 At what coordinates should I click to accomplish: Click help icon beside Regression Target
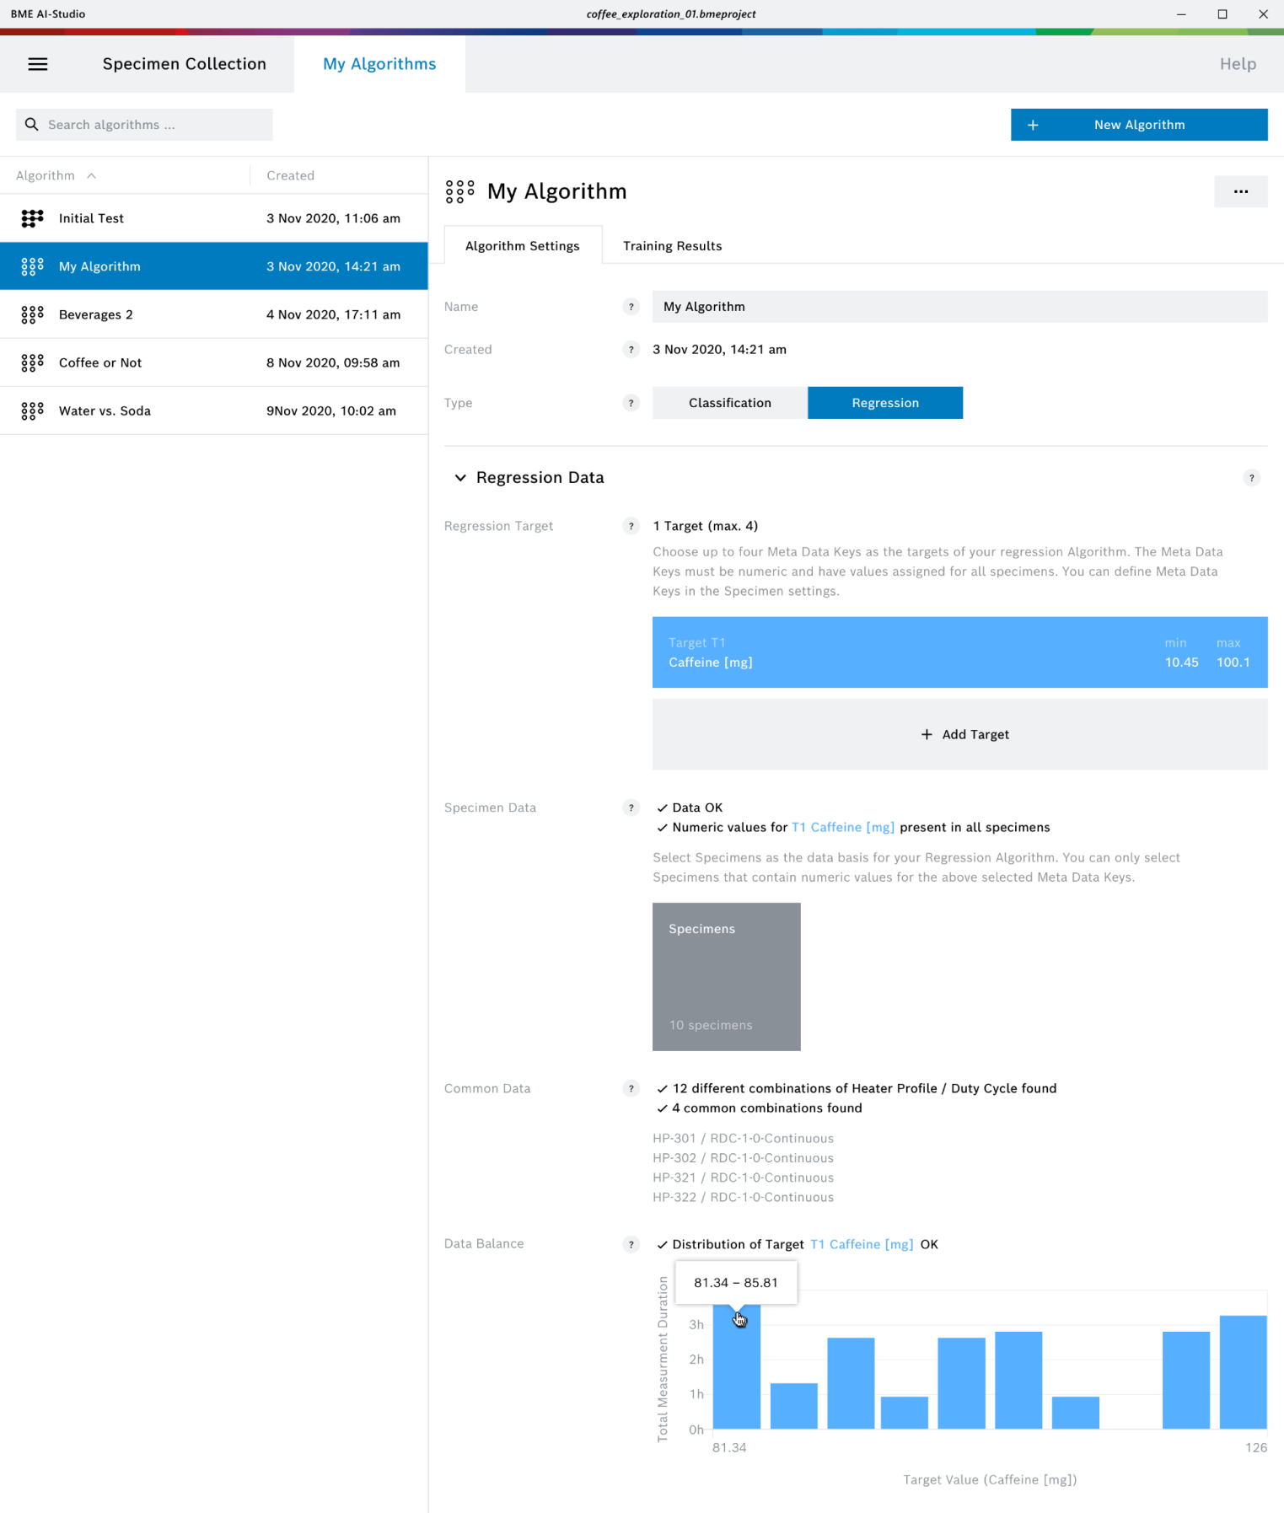coord(631,526)
